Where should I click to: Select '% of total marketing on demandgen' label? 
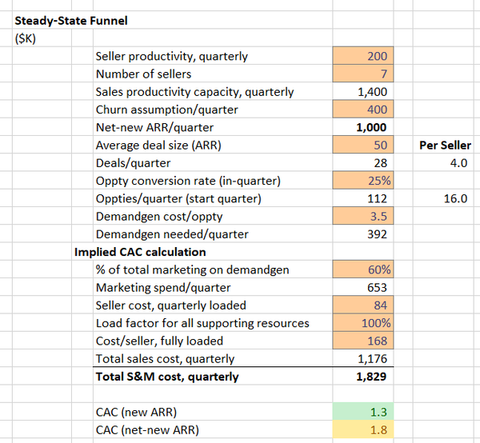(192, 269)
